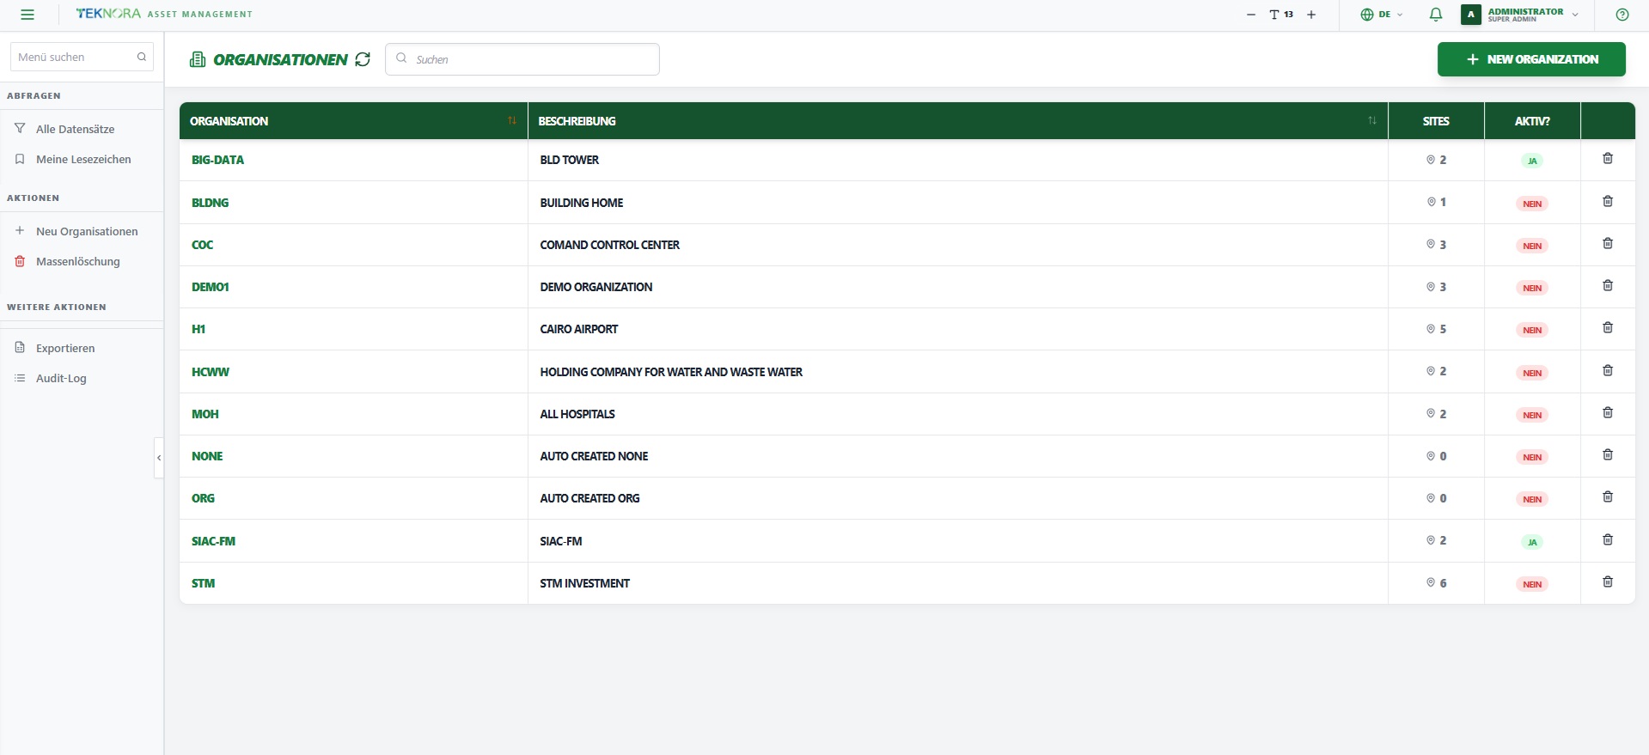Delete the BIG-DATA organization
1649x755 pixels.
(x=1608, y=159)
